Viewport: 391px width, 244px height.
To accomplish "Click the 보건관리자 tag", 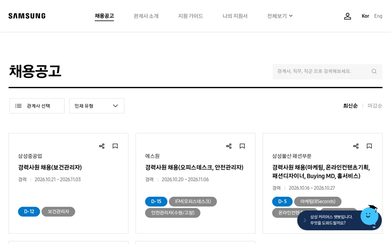I will point(58,211).
